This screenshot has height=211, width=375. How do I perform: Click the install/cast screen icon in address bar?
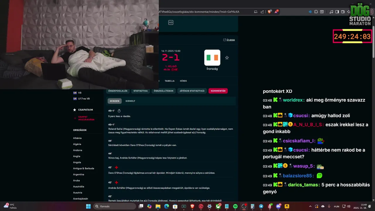(255, 12)
